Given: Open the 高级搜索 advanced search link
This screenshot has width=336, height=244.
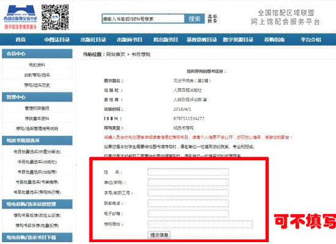Looking at the screenshot, I should 212,19.
